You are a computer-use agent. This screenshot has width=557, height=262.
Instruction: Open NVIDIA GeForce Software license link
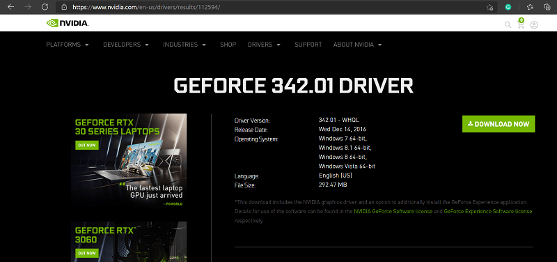tap(393, 212)
